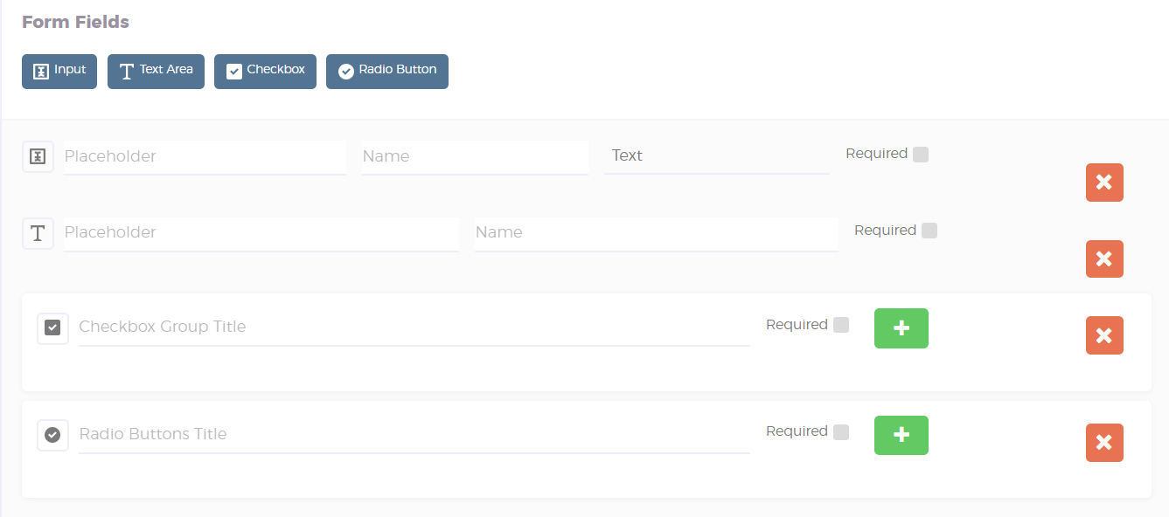Click the Text Area 'T' icon in the toolbar
Screen dimensions: 1169x517
127,71
